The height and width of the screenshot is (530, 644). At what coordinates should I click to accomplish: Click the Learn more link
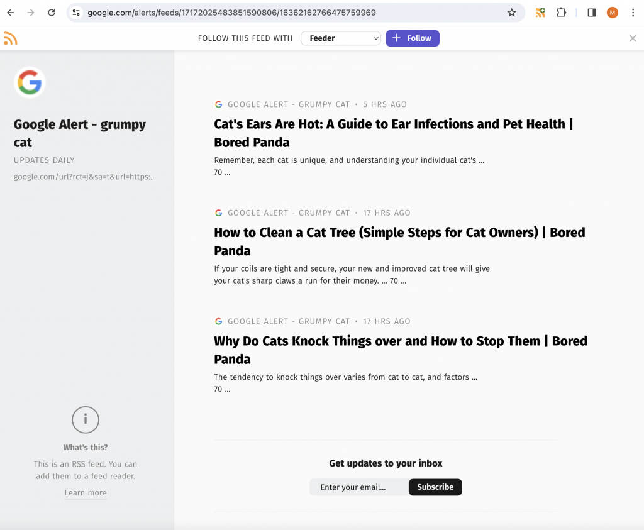(x=86, y=493)
